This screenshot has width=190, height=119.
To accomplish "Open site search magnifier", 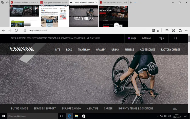I will (176, 38).
